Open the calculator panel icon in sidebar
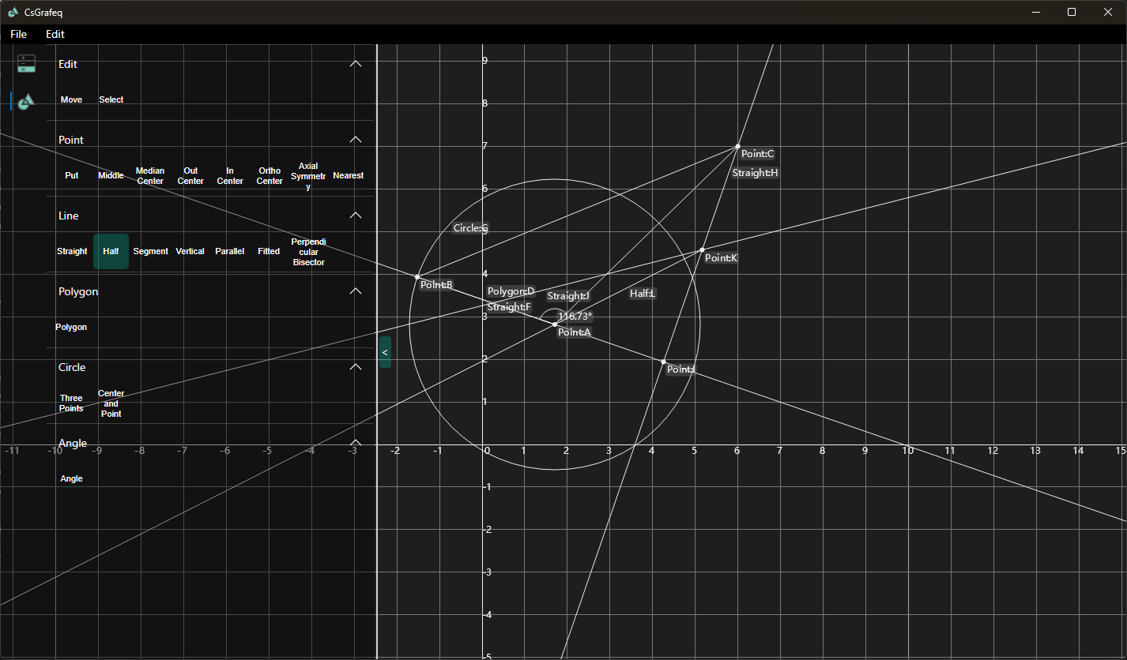Viewport: 1127px width, 660px height. pos(27,64)
